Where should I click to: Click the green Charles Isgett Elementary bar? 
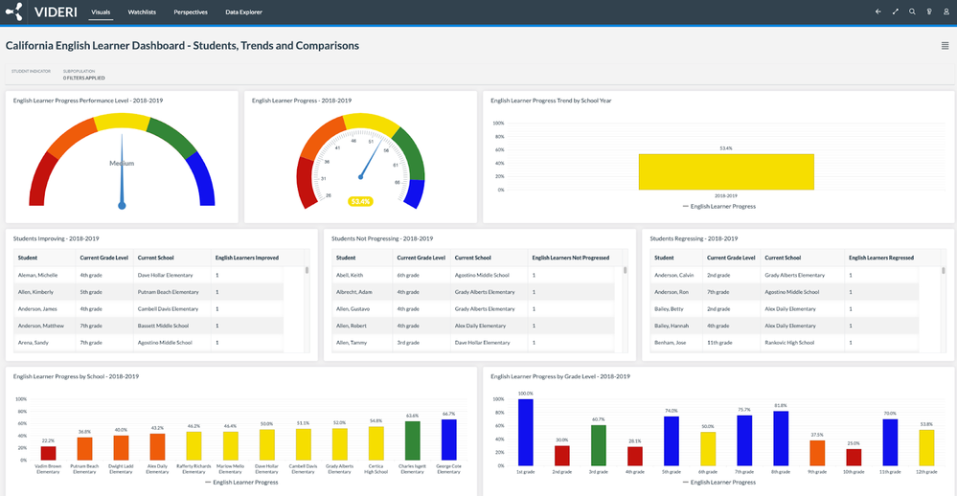[413, 440]
